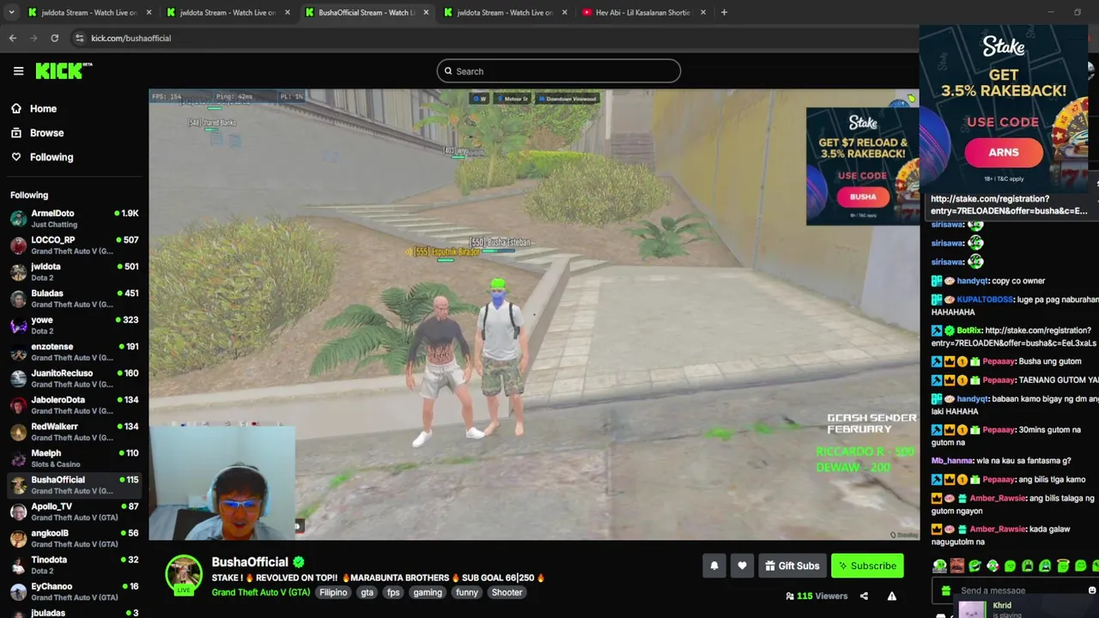Click RedWalkerr avatar in sidebar
Image resolution: width=1099 pixels, height=618 pixels.
click(18, 432)
